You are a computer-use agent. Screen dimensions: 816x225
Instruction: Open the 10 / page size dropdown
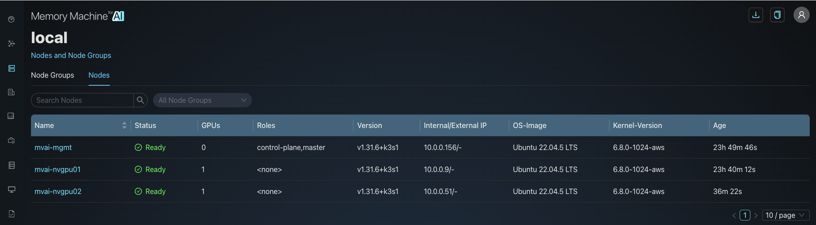[x=785, y=215]
